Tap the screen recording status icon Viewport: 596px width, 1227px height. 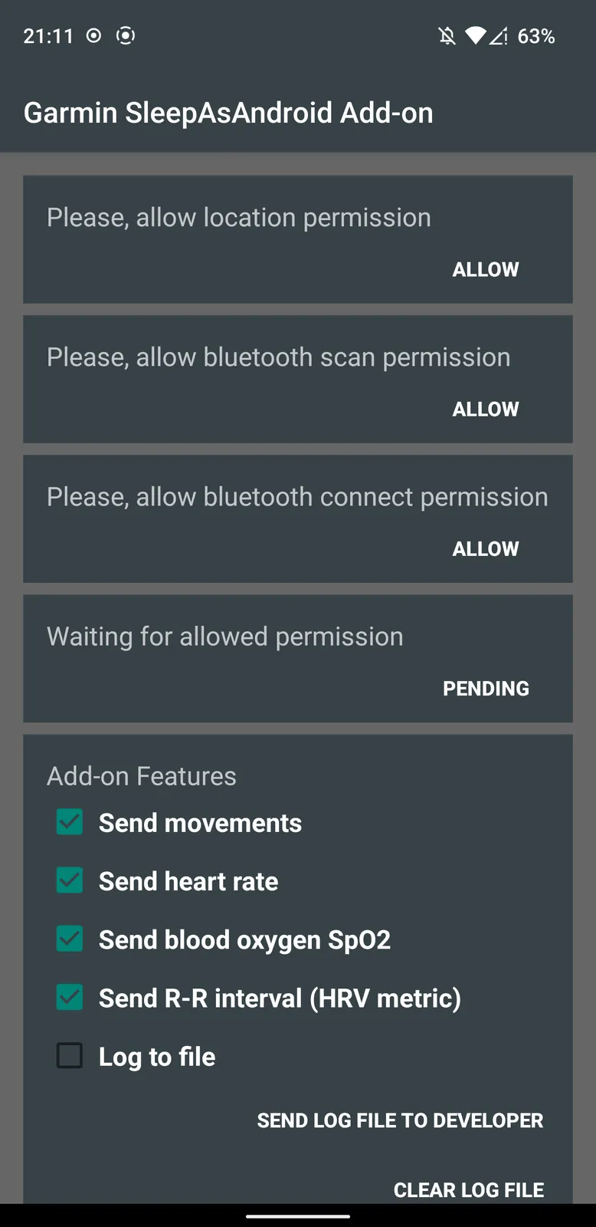(x=126, y=35)
